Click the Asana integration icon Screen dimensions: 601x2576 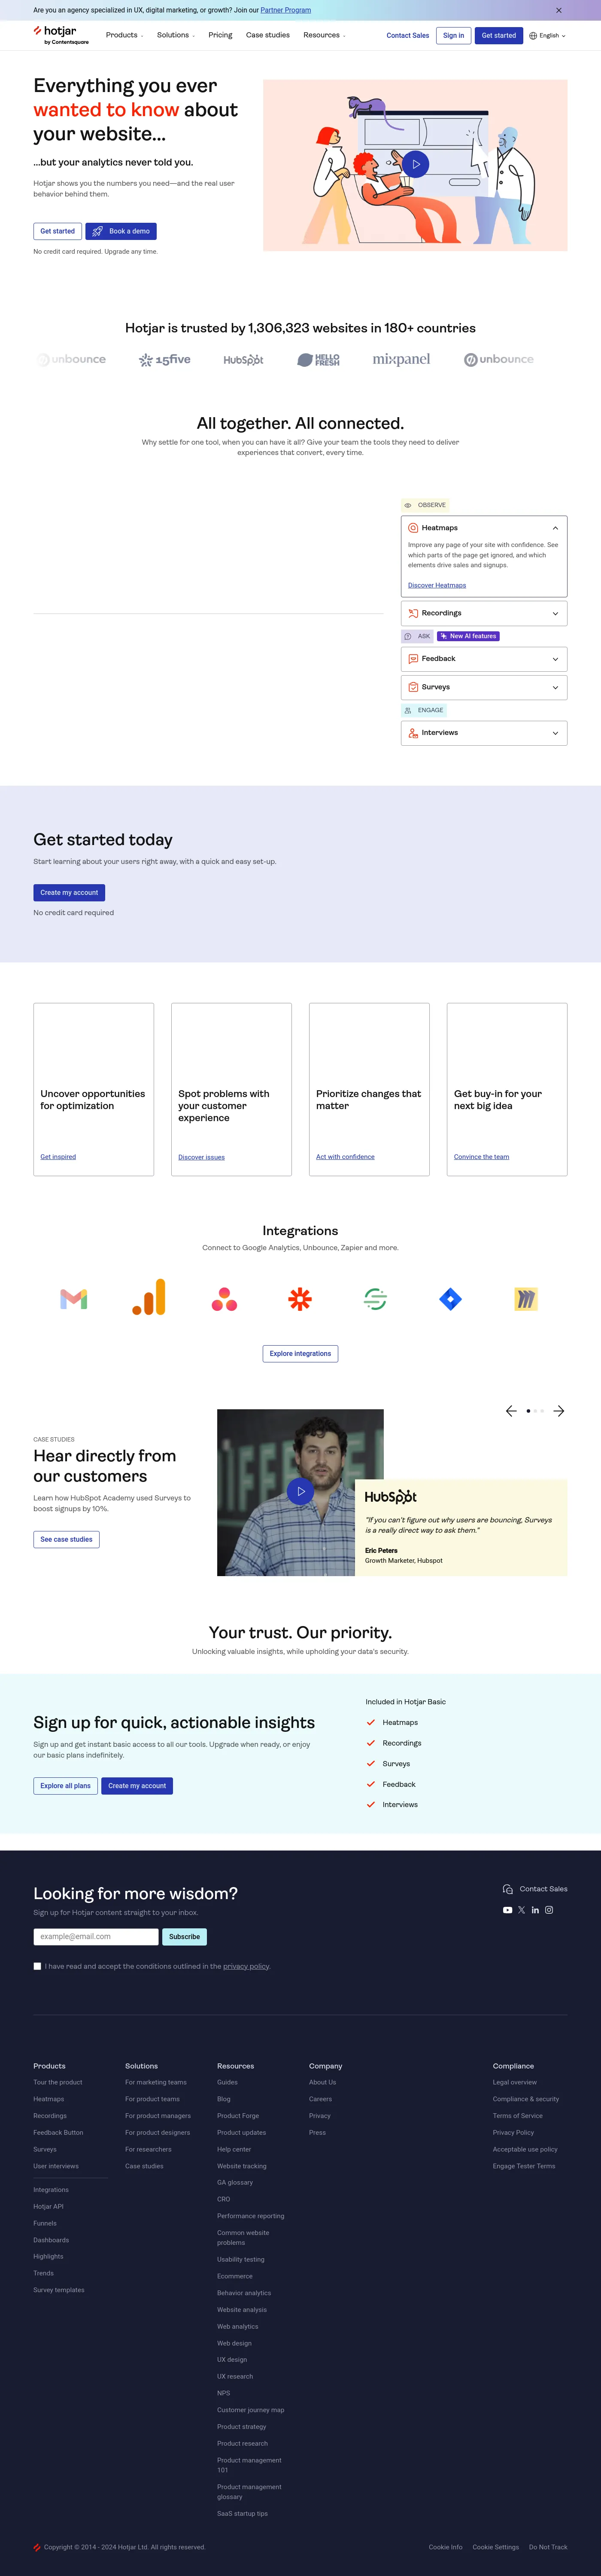point(225,1299)
